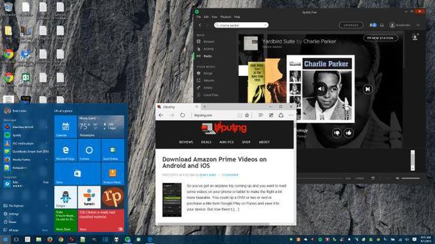Open the Store tile

click(77, 174)
